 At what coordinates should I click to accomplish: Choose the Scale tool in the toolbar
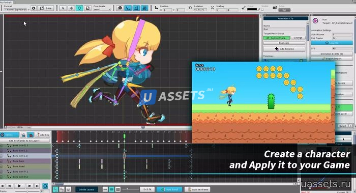[x=88, y=8]
